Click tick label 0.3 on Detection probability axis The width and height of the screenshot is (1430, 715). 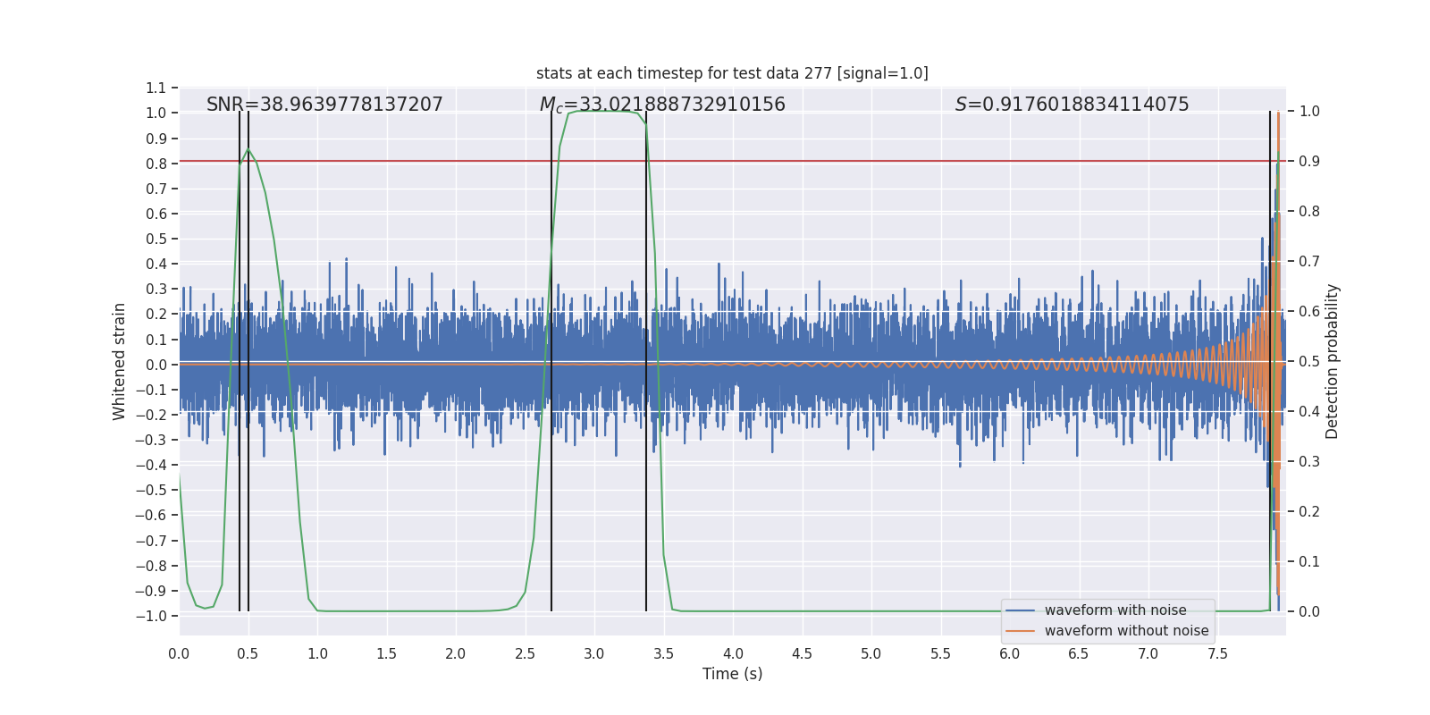1309,462
